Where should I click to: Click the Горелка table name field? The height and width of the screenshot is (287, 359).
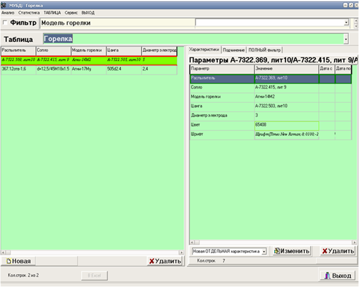pos(193,39)
